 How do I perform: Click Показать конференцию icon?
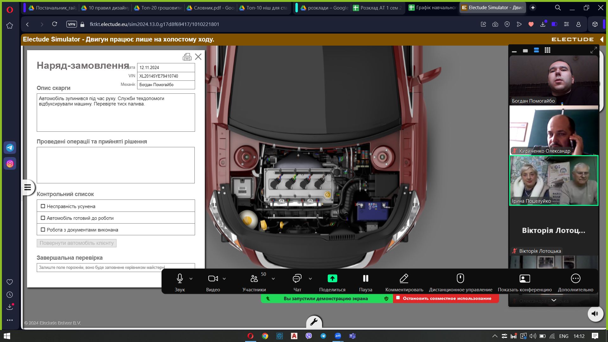click(524, 278)
